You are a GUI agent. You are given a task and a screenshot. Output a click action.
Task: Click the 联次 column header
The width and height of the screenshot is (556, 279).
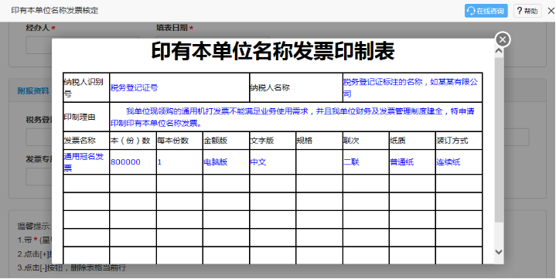tap(366, 141)
